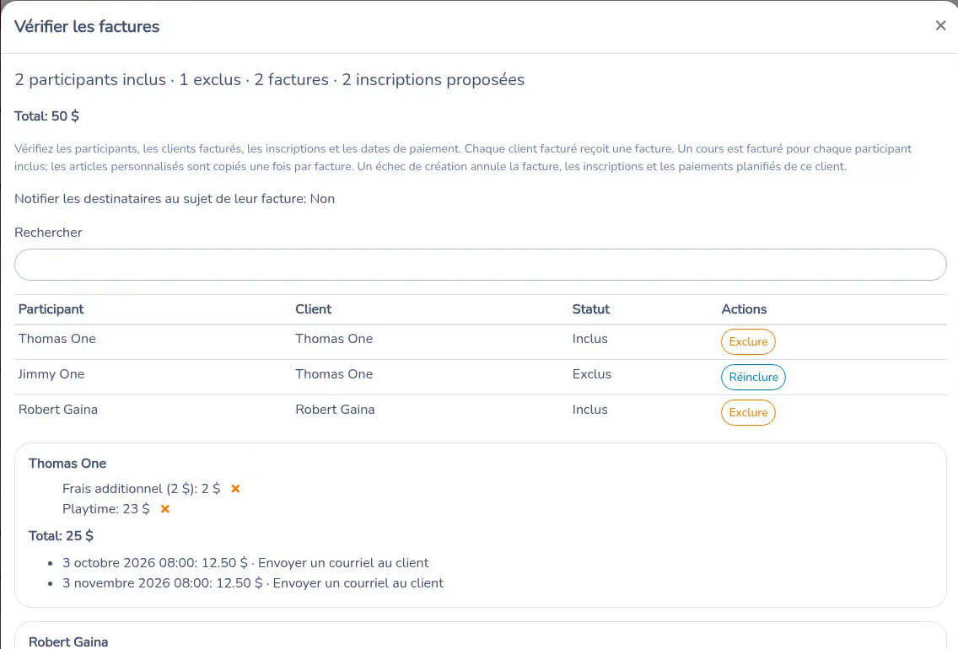Select participant name Jimmy One
The width and height of the screenshot is (958, 649).
51,373
